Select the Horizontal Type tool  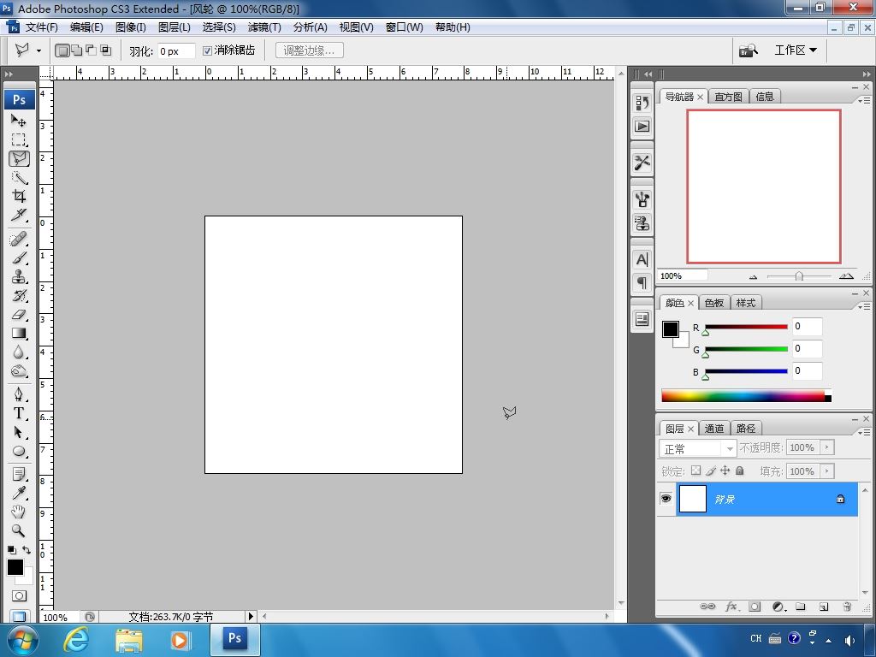point(18,413)
